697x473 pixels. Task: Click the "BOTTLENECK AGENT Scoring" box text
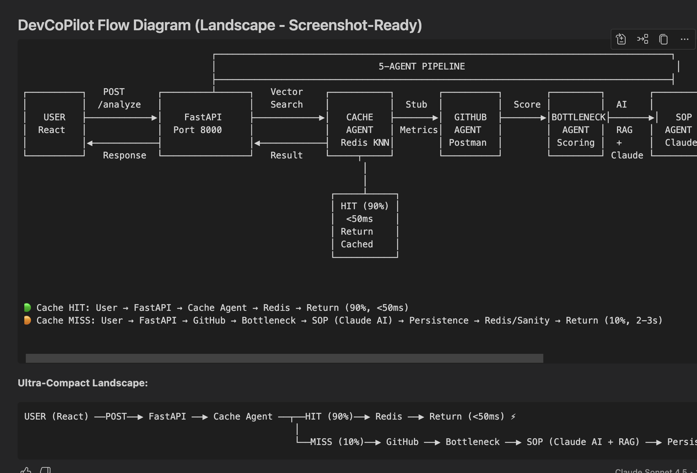(x=578, y=130)
